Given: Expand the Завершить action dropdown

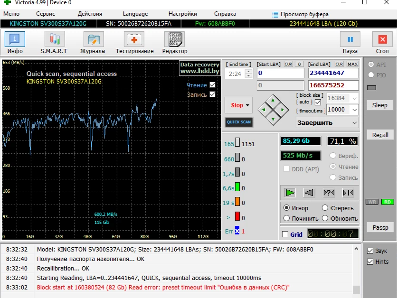Looking at the screenshot, I should click(355, 123).
